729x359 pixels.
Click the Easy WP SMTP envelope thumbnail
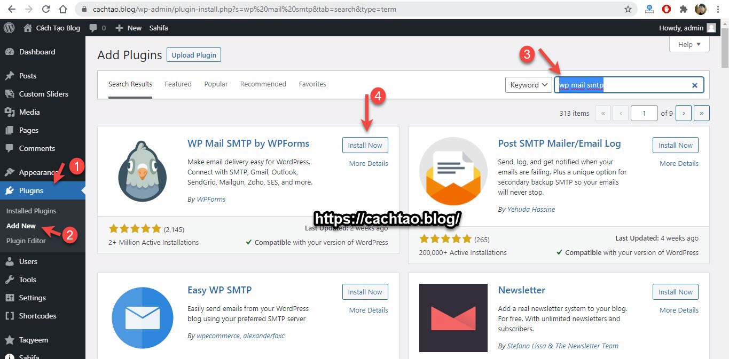tap(142, 318)
